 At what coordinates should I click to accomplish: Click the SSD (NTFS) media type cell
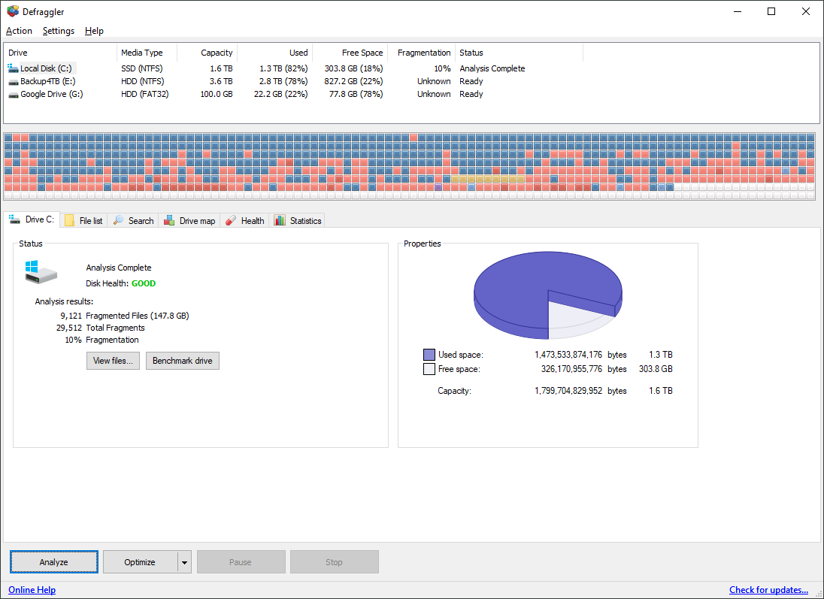pos(142,68)
